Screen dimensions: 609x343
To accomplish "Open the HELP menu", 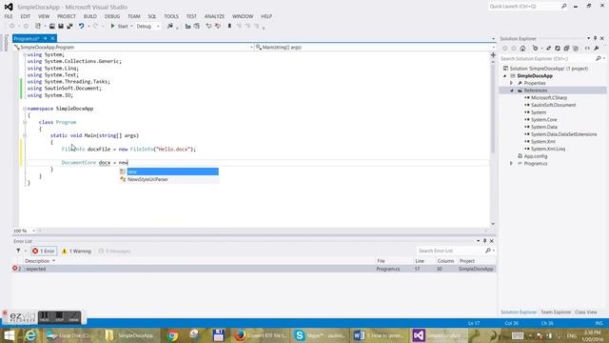I will [x=266, y=16].
